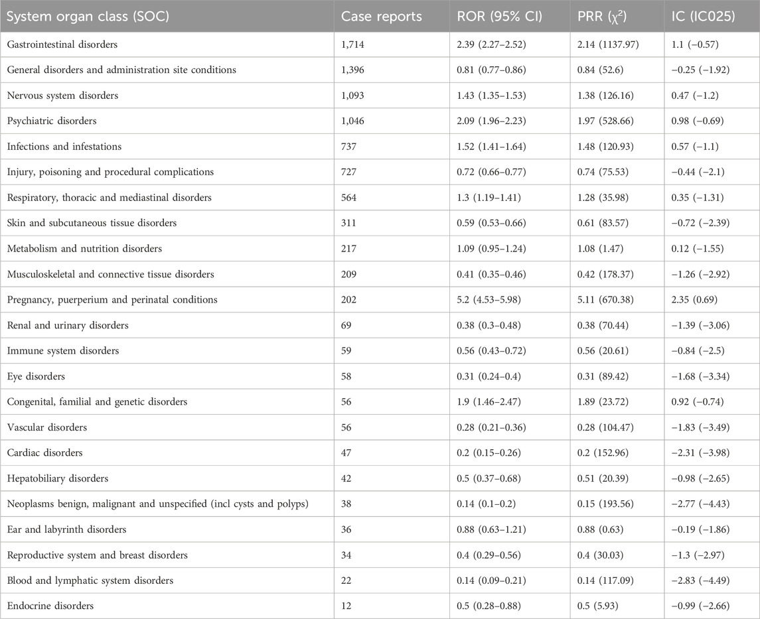This screenshot has width=760, height=619.
Task: Select ROR value '0.81 (0.77–0.86)'
Action: [491, 70]
